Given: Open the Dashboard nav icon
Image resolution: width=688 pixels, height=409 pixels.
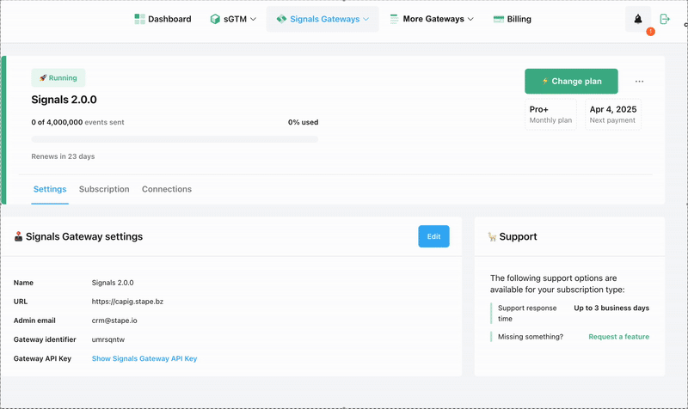Looking at the screenshot, I should point(139,19).
